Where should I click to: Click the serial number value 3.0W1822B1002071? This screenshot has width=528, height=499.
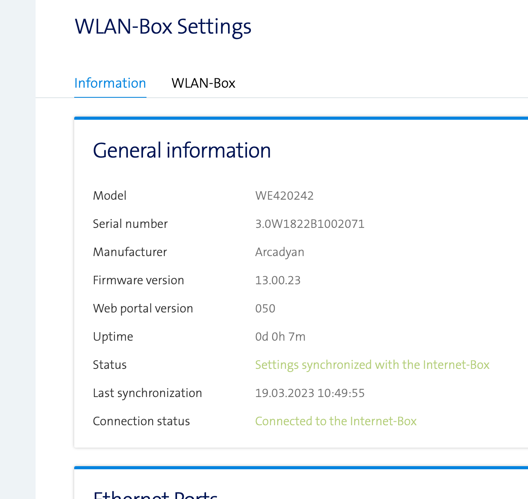(x=310, y=224)
